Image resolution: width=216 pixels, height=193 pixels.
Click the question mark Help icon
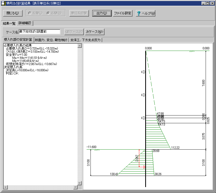[139, 13]
